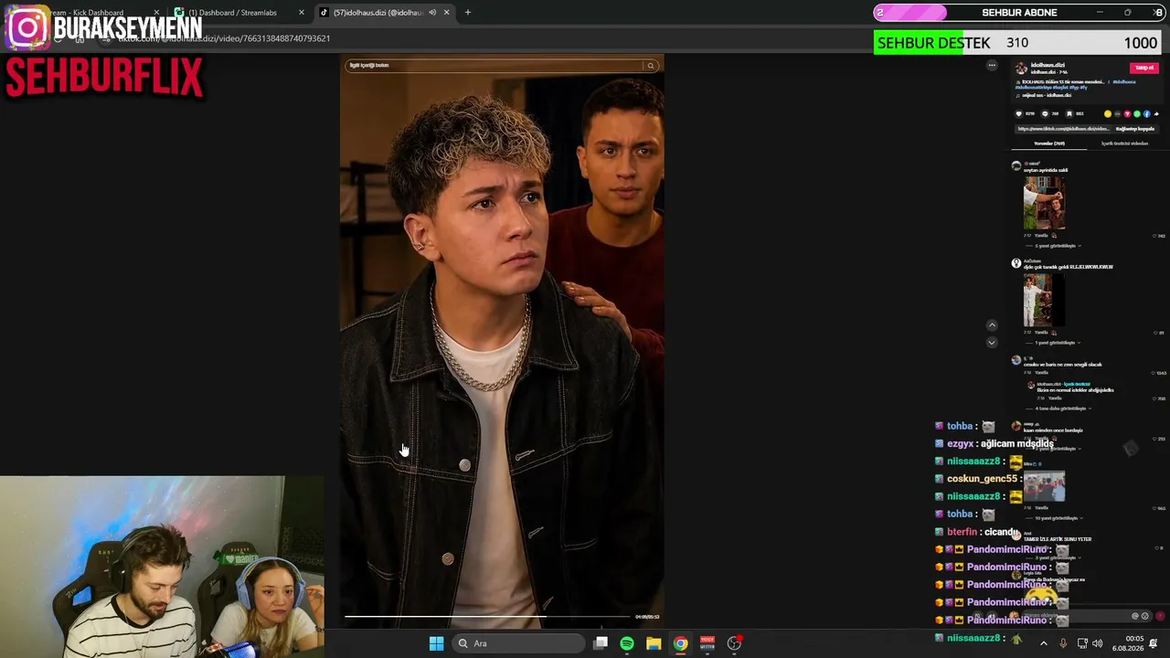Click the grey embed share icon

[1117, 114]
